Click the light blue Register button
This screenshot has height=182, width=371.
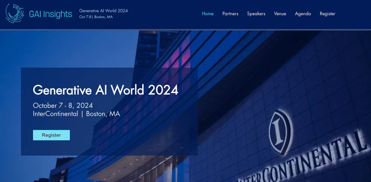tap(51, 135)
